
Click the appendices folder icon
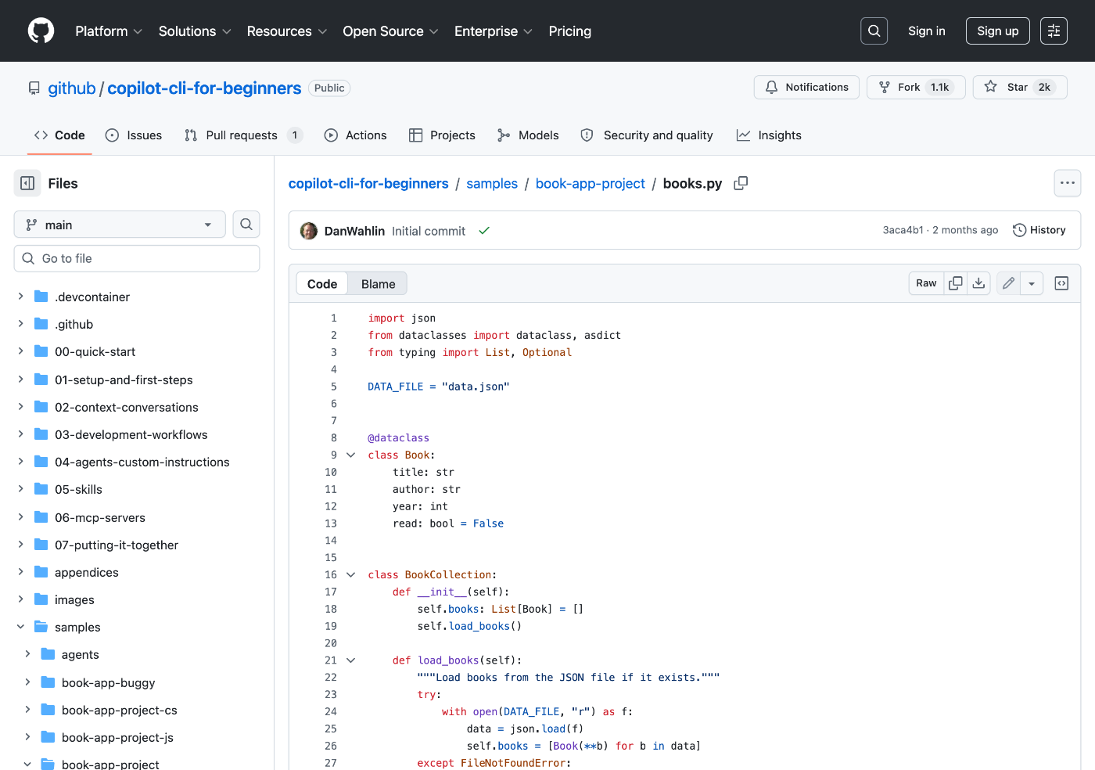[x=41, y=572]
